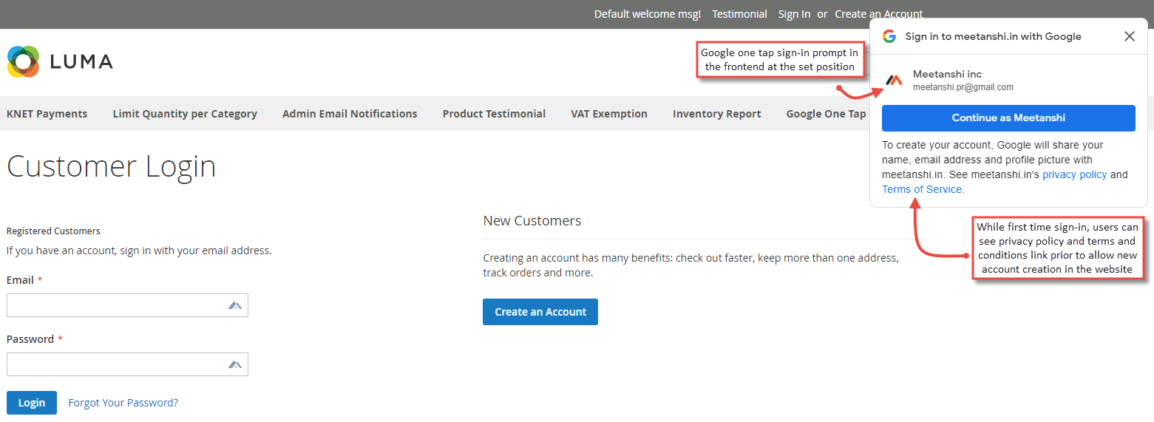The image size is (1154, 422).
Task: Click the blue Create an Account button
Action: pyautogui.click(x=540, y=312)
